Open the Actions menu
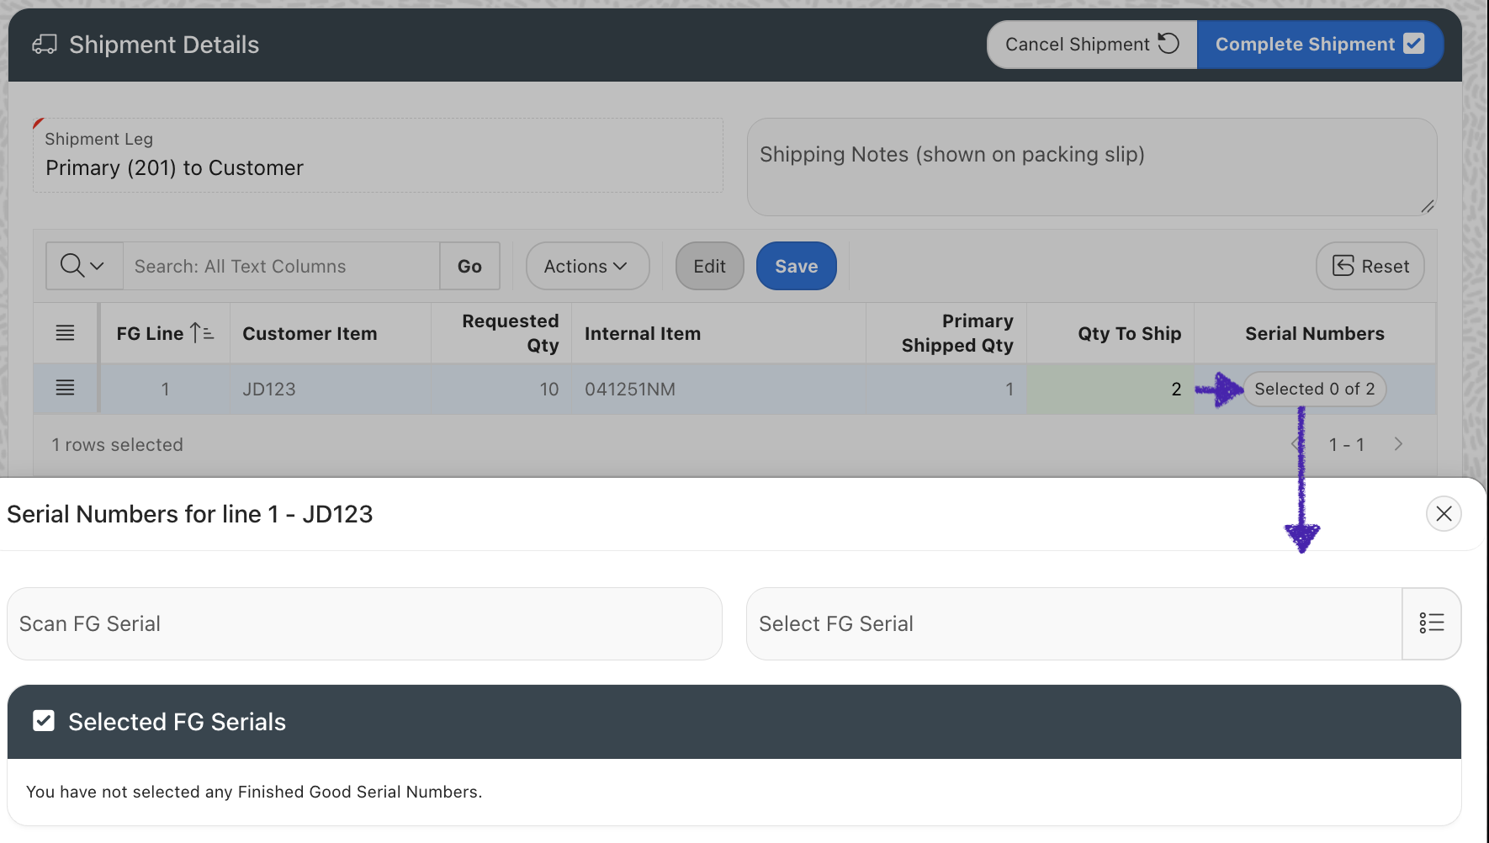 [x=587, y=266]
